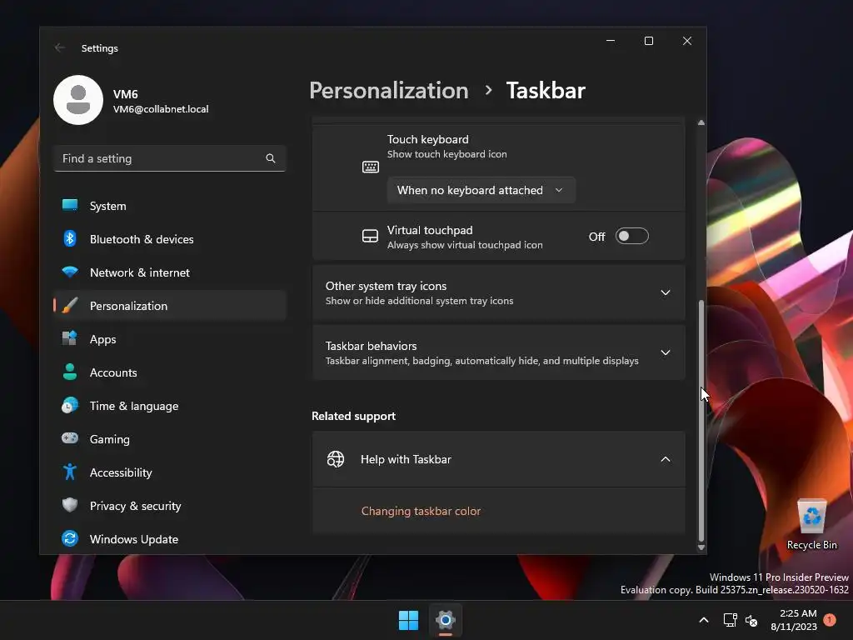The image size is (853, 640).
Task: Click the muted volume tray icon
Action: click(x=751, y=620)
